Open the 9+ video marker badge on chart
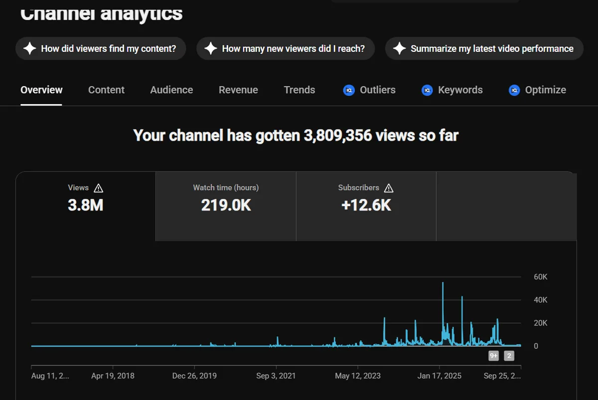 (x=493, y=356)
